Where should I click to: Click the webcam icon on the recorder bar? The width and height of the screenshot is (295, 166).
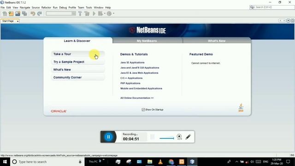coord(179,137)
